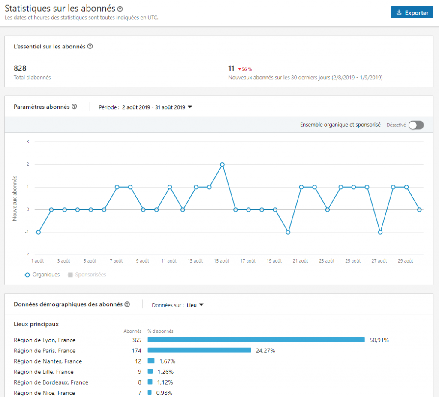439x397 pixels.
Task: Enable the Ensemble organique et sponsorisé toggle
Action: [416, 125]
